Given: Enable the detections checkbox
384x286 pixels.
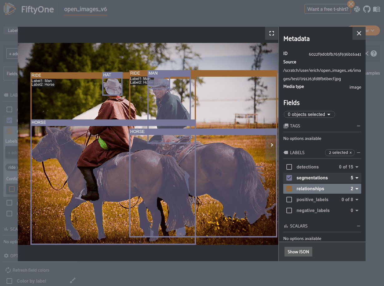Looking at the screenshot, I should pos(289,167).
